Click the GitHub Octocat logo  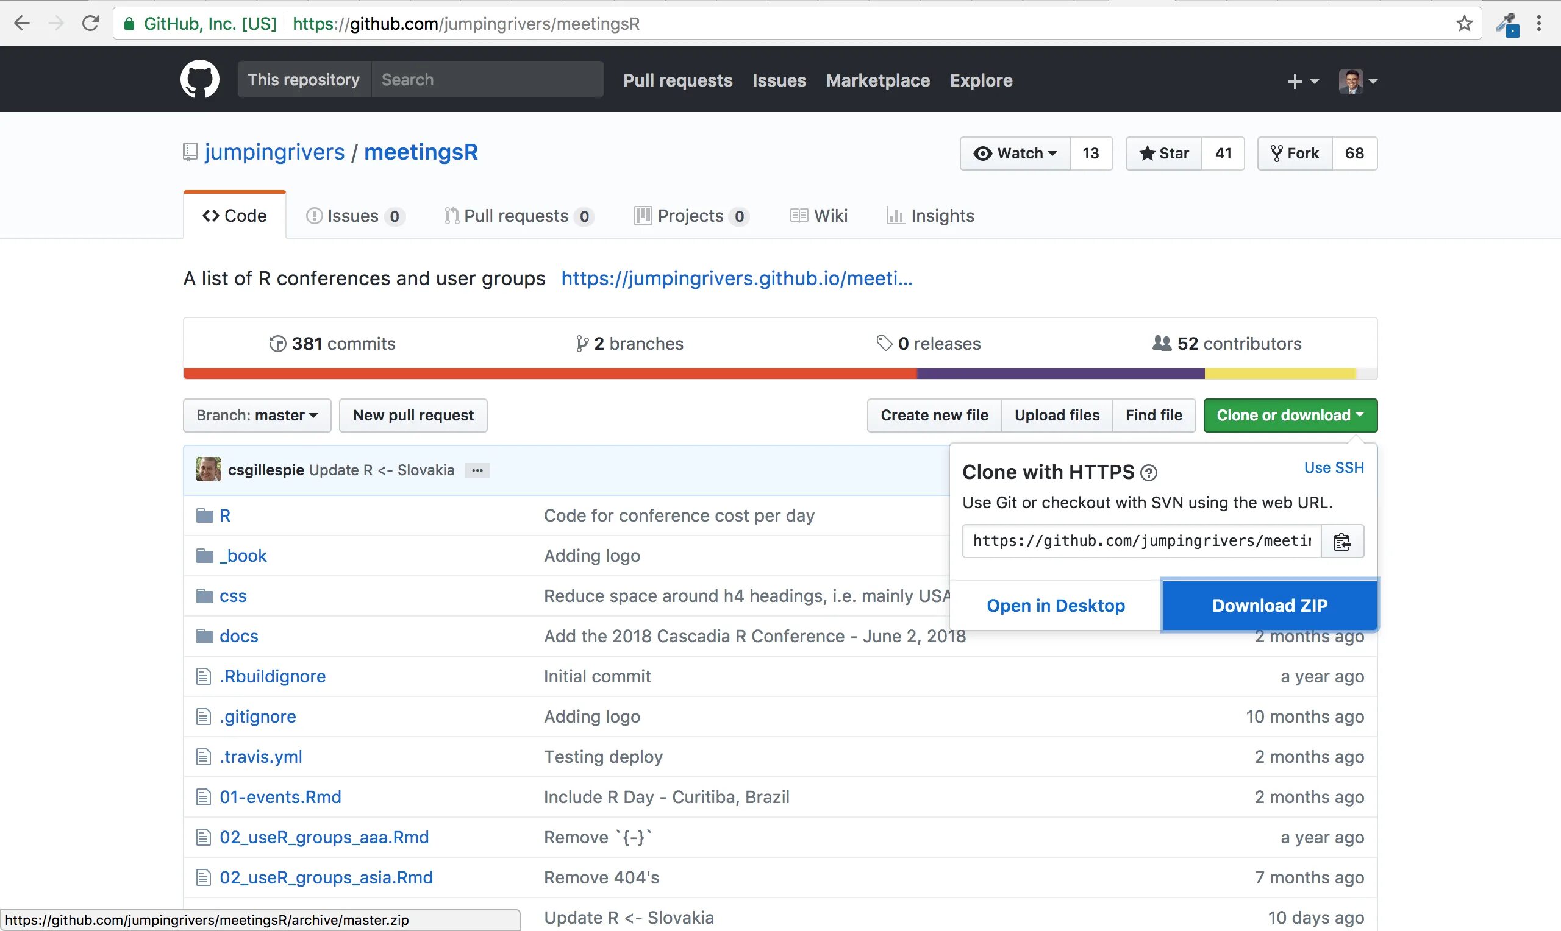click(x=199, y=80)
